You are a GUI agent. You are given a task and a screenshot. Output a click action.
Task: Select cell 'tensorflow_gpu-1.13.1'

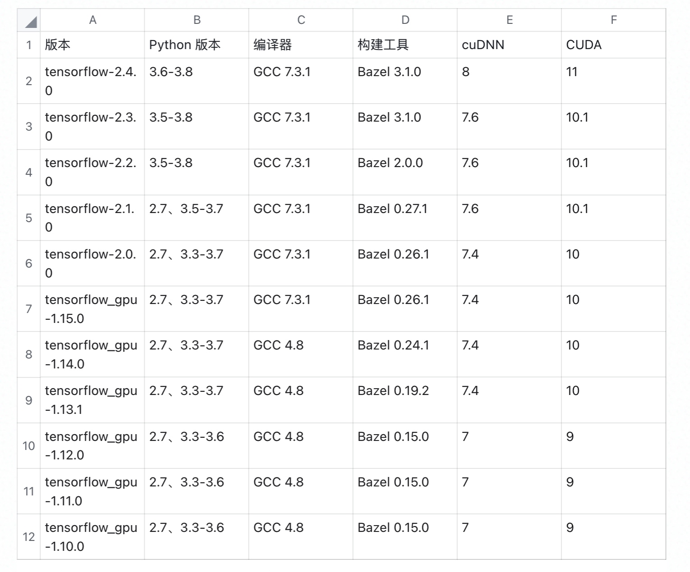(x=92, y=400)
